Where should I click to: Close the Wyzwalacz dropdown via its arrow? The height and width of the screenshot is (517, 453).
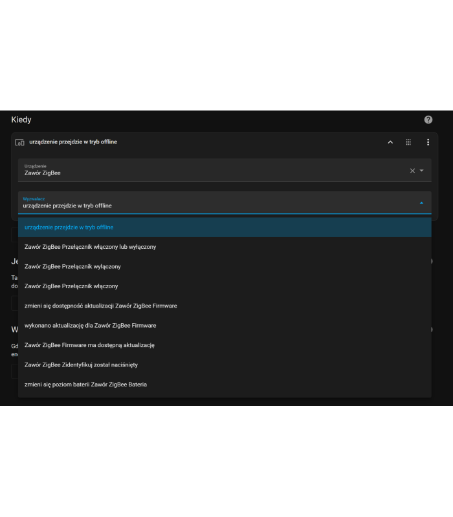[x=421, y=203]
